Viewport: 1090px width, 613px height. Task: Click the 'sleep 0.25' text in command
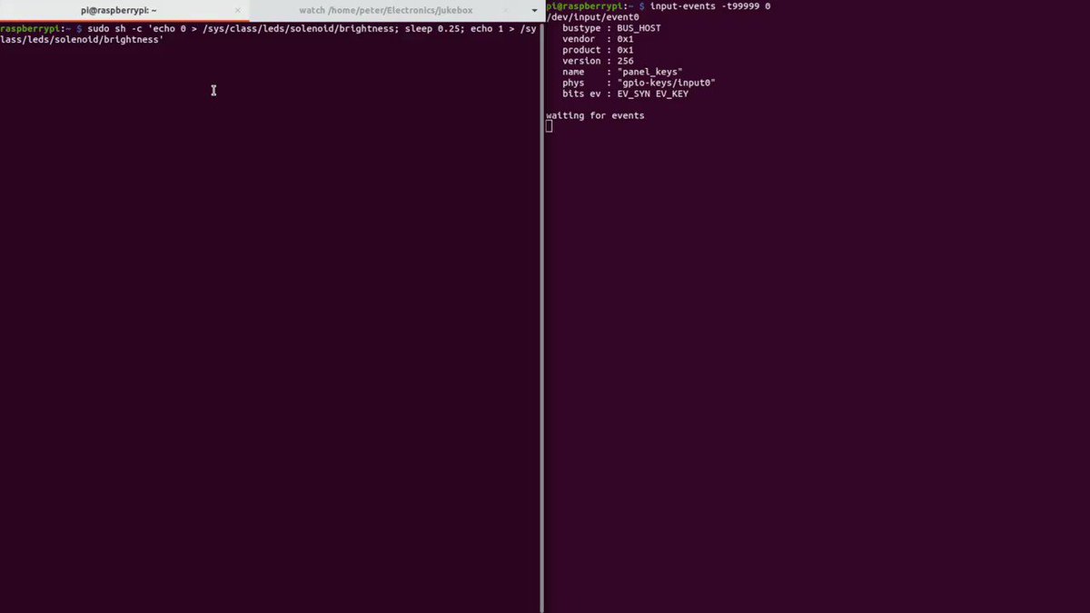tap(430, 28)
